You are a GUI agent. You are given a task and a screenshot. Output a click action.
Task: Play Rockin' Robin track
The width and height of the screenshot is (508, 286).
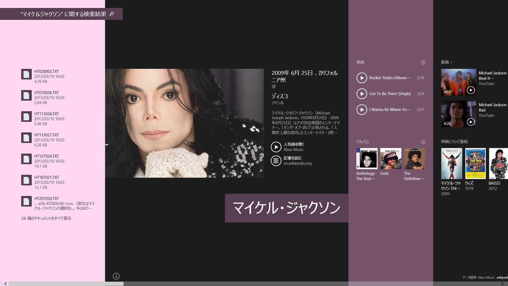coord(362,78)
